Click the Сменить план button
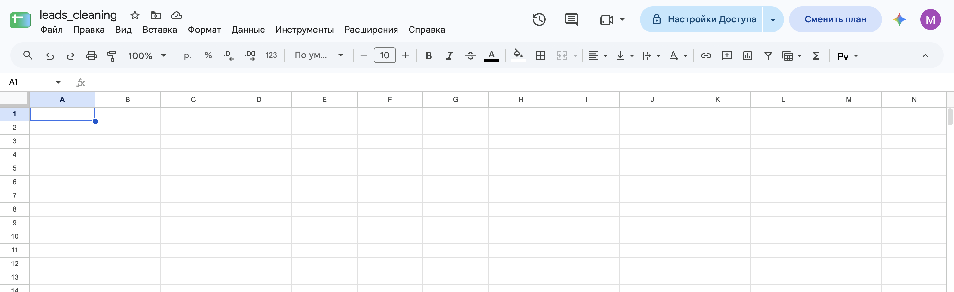 [835, 19]
